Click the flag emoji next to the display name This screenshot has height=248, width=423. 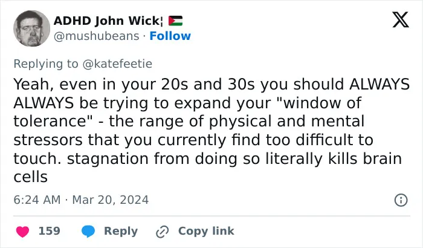click(175, 21)
